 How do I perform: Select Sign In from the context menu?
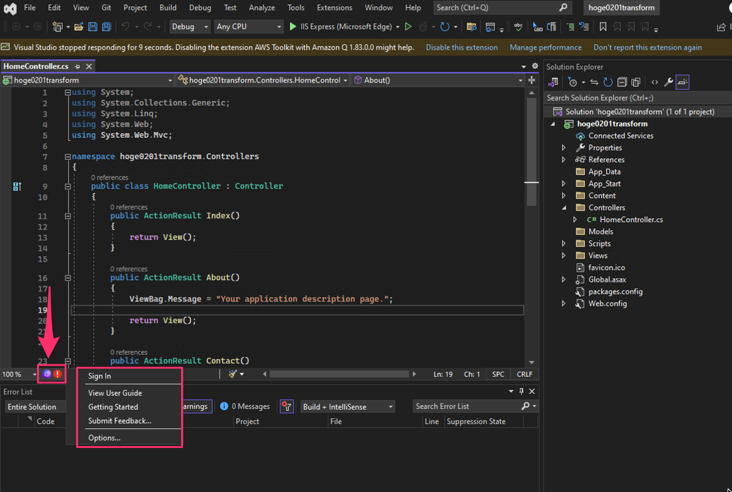click(99, 376)
